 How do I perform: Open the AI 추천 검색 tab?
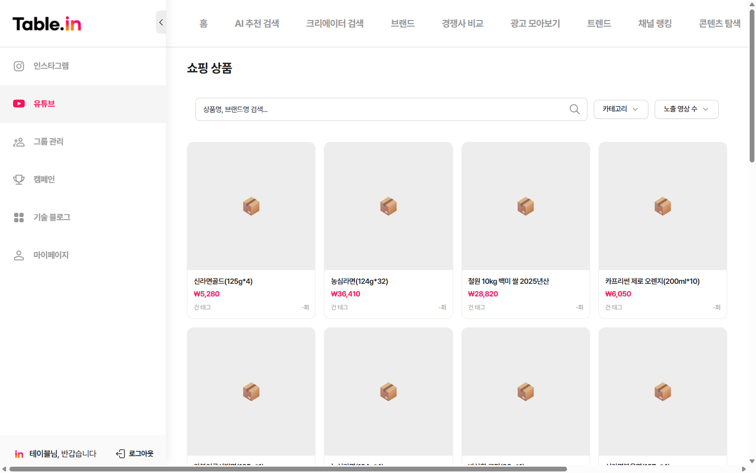[x=257, y=24]
